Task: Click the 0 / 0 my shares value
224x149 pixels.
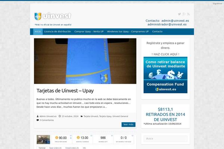Action: [x=124, y=138]
